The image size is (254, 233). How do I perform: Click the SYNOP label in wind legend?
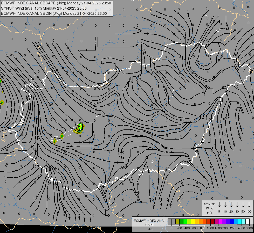pyautogui.click(x=209, y=204)
